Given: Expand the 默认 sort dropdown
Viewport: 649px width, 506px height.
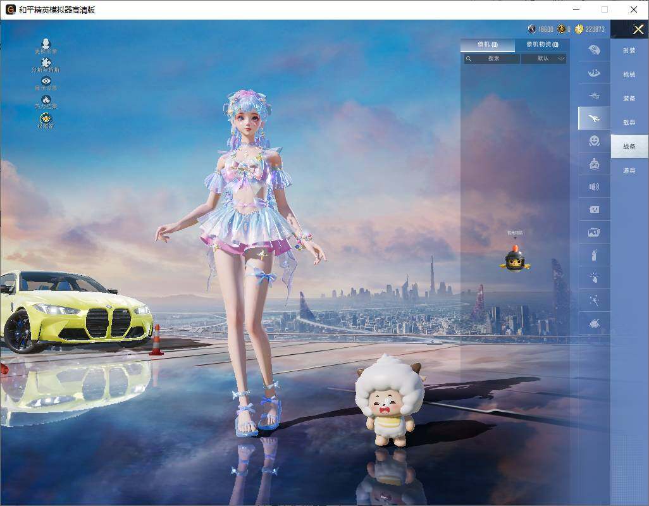Looking at the screenshot, I should [x=543, y=58].
